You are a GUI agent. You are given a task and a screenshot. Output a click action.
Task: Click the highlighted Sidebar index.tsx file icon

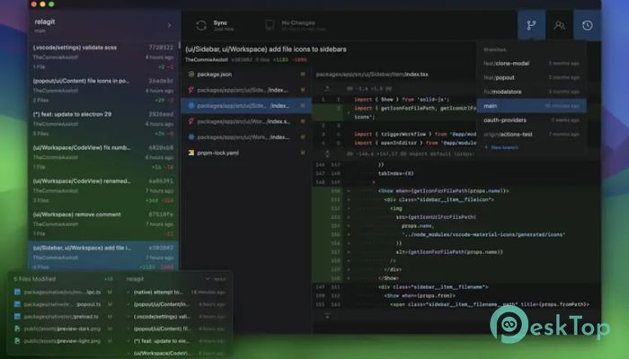[x=191, y=106]
